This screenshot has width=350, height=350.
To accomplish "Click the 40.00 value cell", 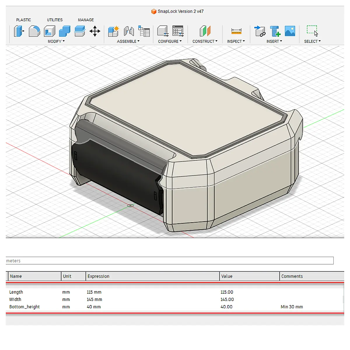I will pyautogui.click(x=226, y=307).
